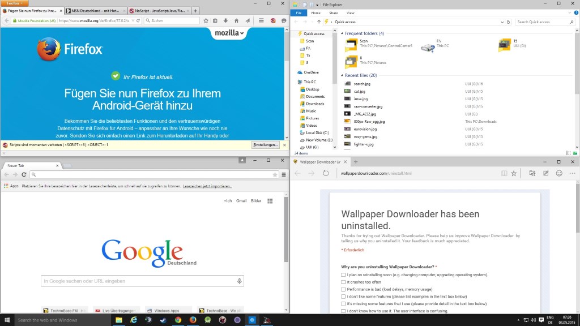Open Firefox bookmarks list icon
580x326 pixels.
point(215,21)
